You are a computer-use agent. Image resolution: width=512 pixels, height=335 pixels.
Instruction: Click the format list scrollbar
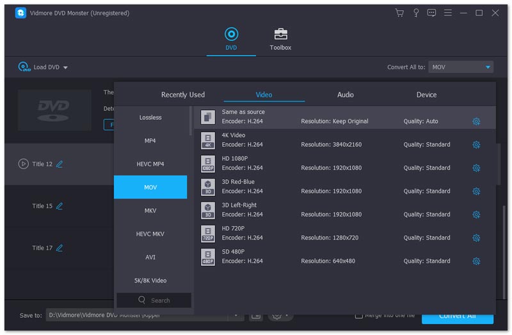coord(190,122)
